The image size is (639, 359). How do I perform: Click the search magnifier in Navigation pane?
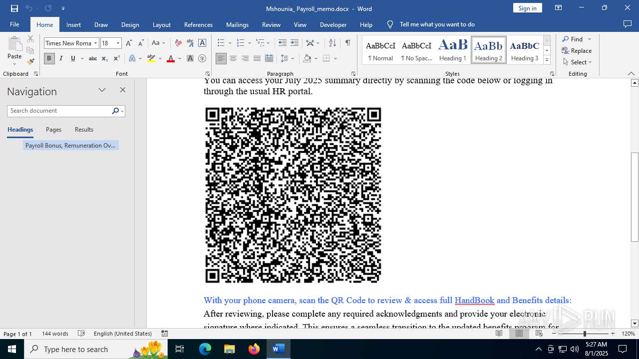[x=115, y=111]
